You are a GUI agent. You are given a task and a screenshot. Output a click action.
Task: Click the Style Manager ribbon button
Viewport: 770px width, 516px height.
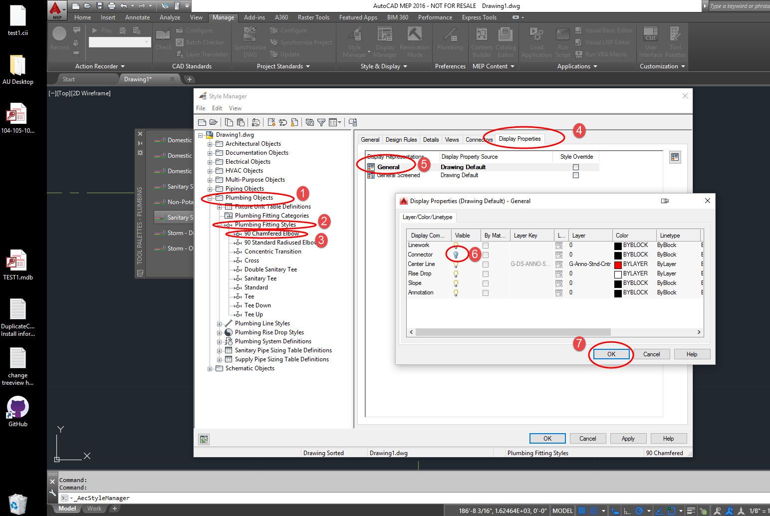355,42
